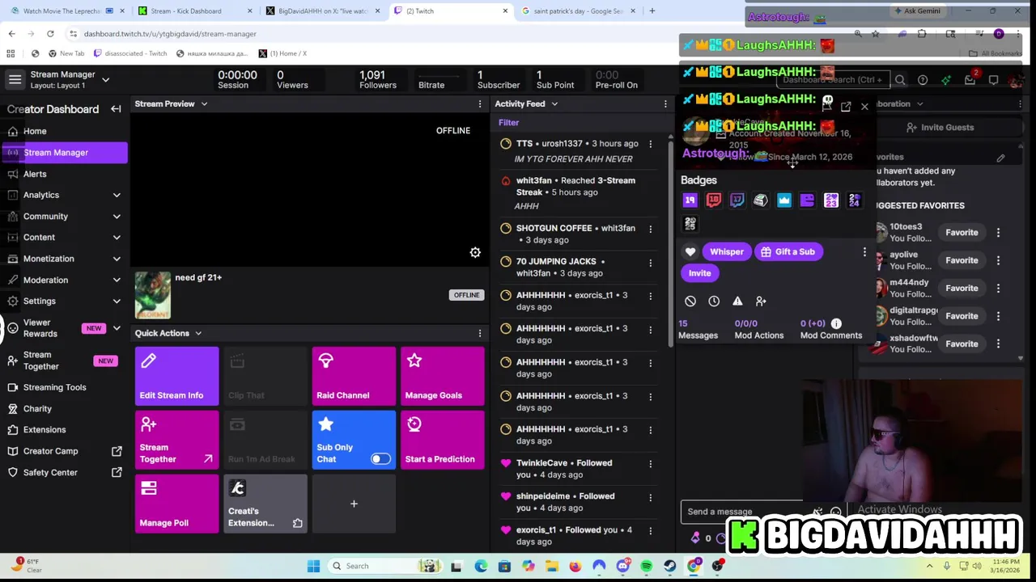The width and height of the screenshot is (1036, 582).
Task: Open options menu for 10toes3 suggestion
Action: (998, 233)
